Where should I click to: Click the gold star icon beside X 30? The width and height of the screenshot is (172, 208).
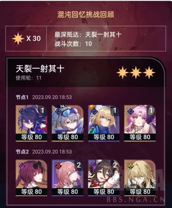(x=18, y=39)
